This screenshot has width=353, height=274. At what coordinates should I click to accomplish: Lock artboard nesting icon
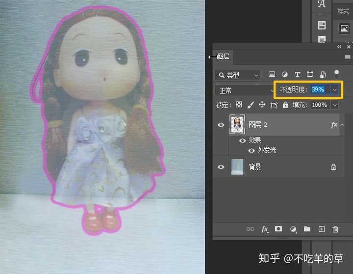[x=274, y=105]
